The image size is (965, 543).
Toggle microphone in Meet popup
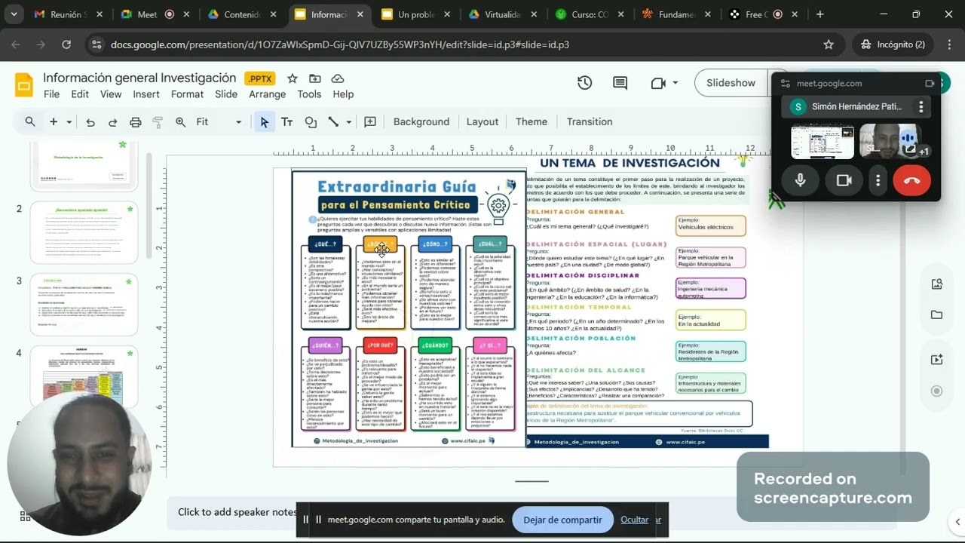(801, 180)
